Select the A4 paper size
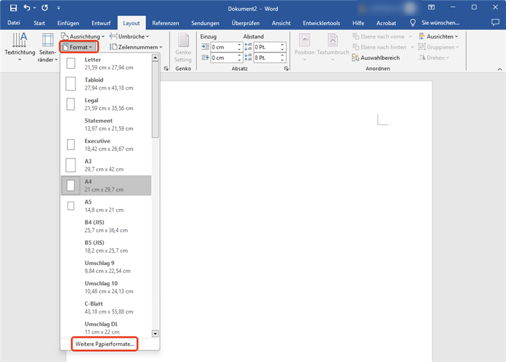 [106, 185]
